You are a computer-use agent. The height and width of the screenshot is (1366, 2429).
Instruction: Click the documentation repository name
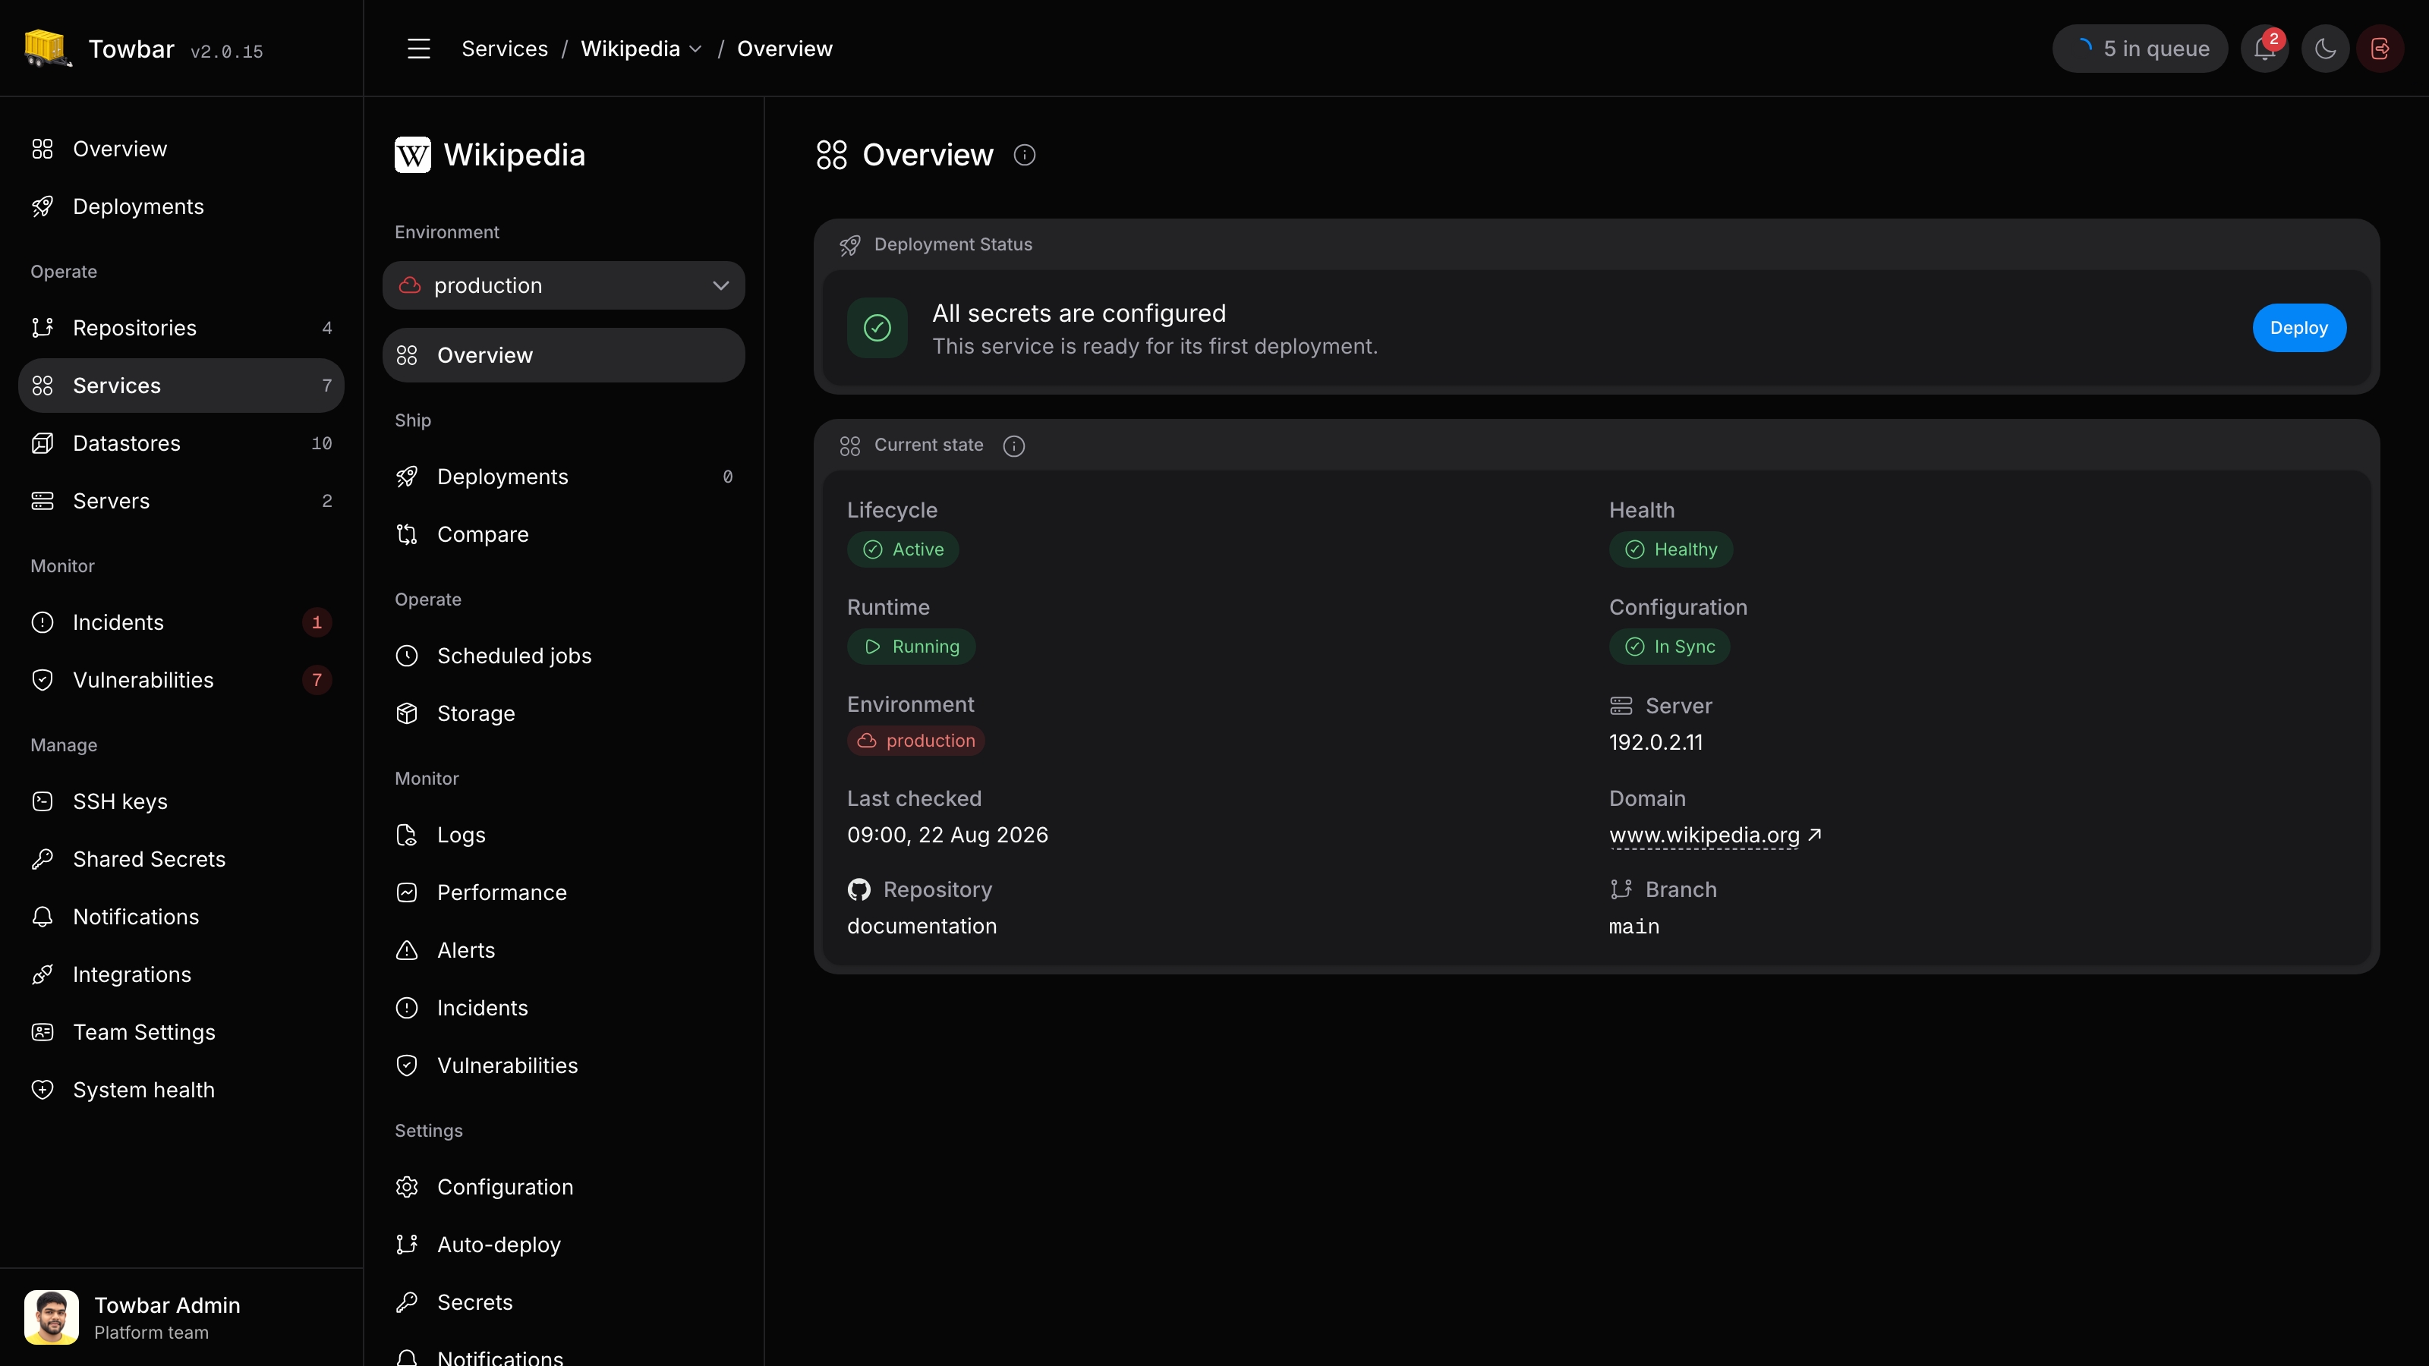[922, 927]
